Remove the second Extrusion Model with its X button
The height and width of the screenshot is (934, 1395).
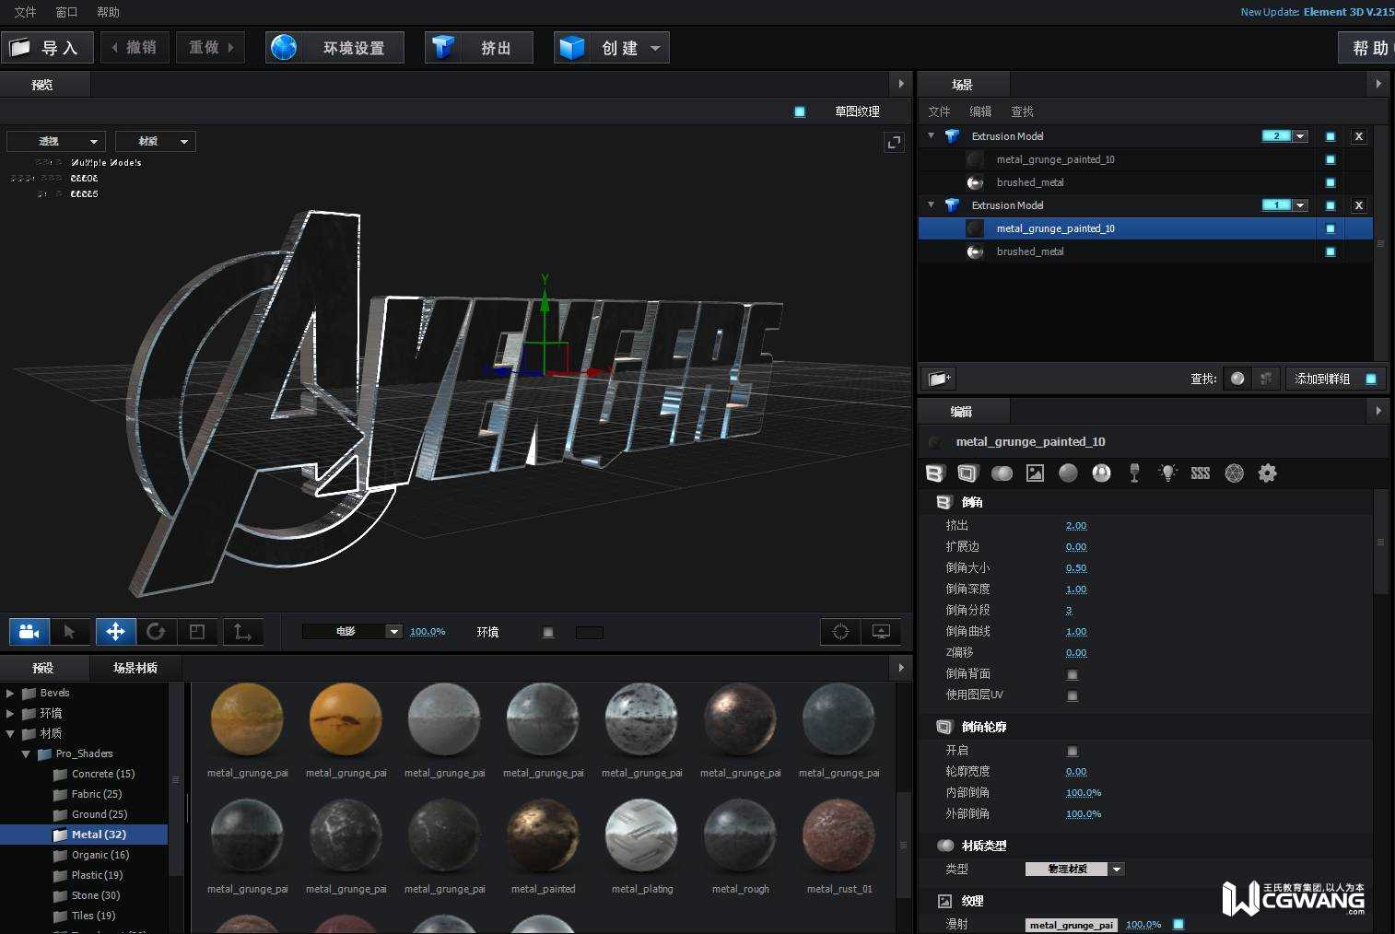point(1358,205)
